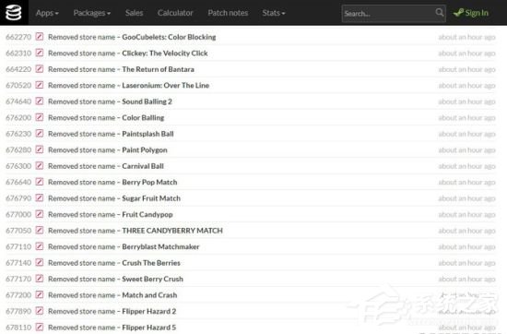Click edit icon beside Laseronium: Over The Line

pyautogui.click(x=40, y=85)
